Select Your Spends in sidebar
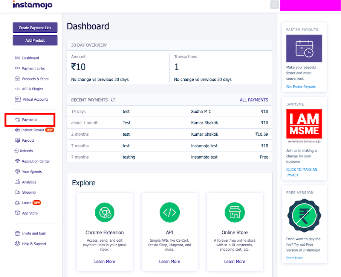 32,172
